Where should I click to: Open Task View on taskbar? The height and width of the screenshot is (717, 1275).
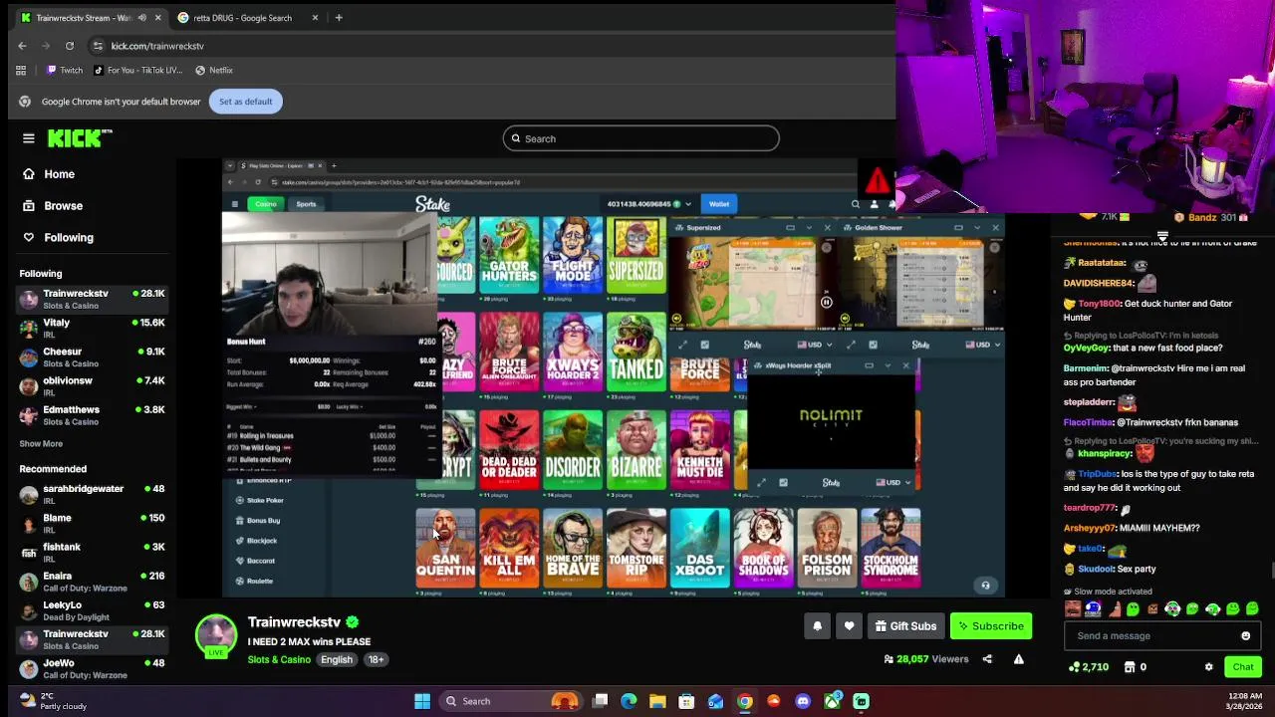click(x=600, y=701)
